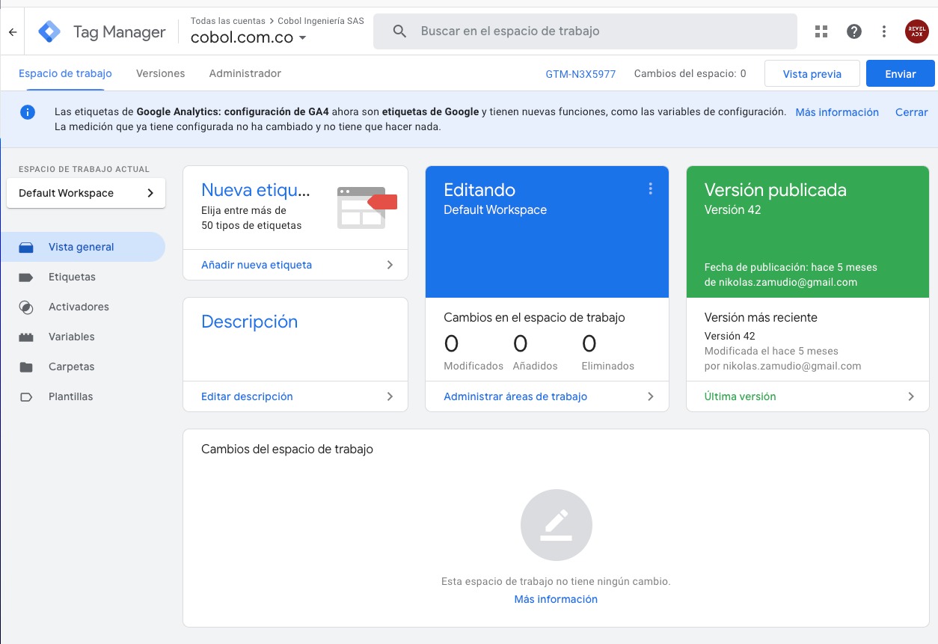The width and height of the screenshot is (938, 644).
Task: Switch to the Administrador tab
Action: (245, 73)
